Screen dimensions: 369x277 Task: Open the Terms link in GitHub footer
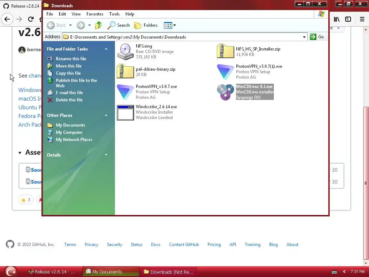pyautogui.click(x=70, y=245)
